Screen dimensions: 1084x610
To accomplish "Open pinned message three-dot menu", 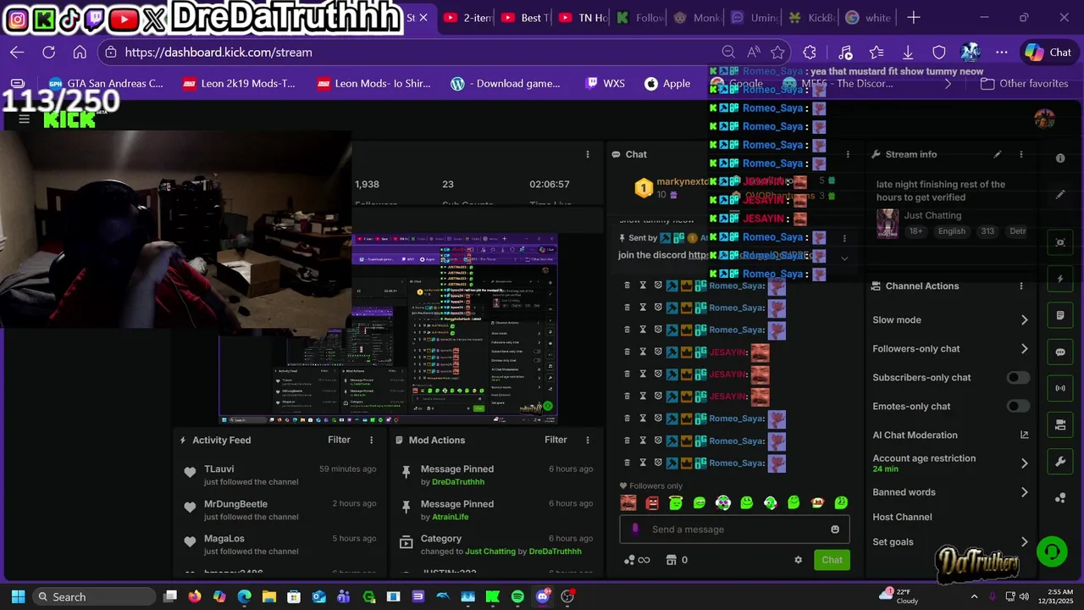I will pos(844,238).
